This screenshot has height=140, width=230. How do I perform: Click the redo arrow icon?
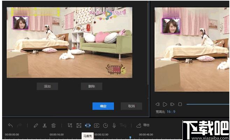pyautogui.click(x=19, y=125)
